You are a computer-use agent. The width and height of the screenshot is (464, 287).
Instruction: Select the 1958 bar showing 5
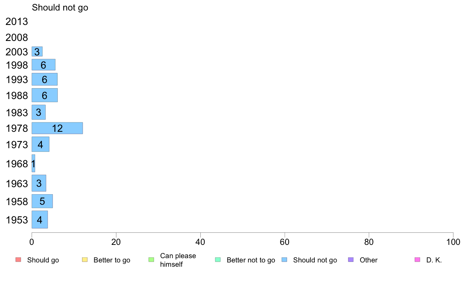point(42,201)
